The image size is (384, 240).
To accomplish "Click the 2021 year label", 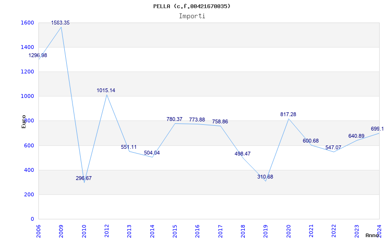I will tap(311, 231).
